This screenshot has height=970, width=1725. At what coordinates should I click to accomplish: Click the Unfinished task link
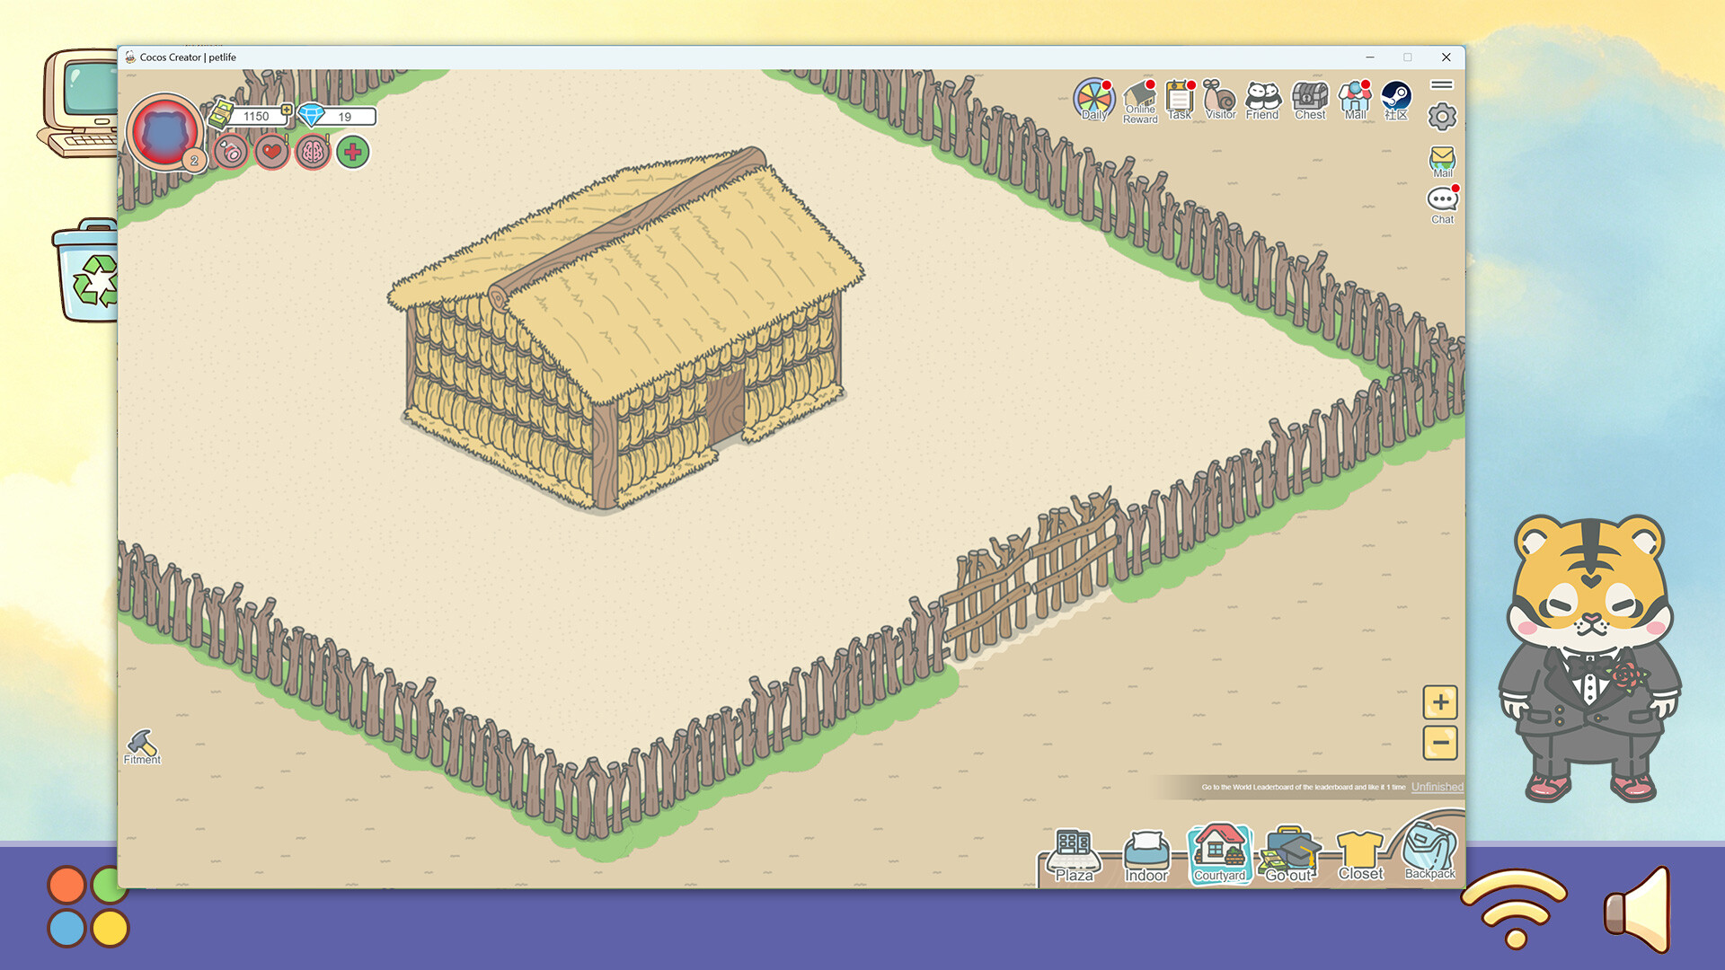point(1437,787)
